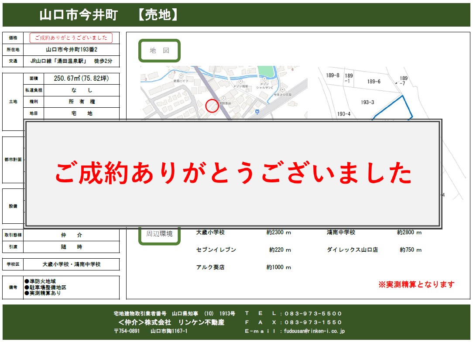Click the blue bus stop icon on map

[257, 112]
